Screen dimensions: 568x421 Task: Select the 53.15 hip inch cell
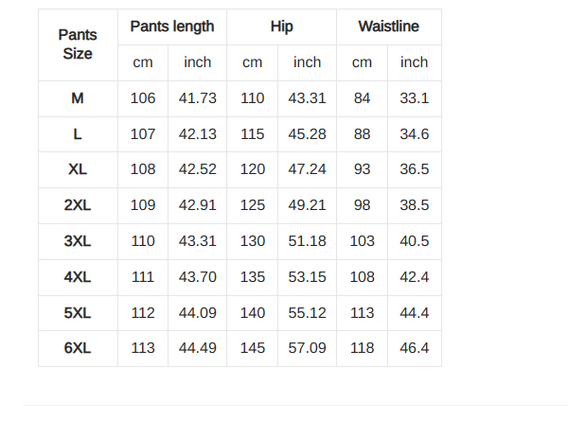coord(307,277)
